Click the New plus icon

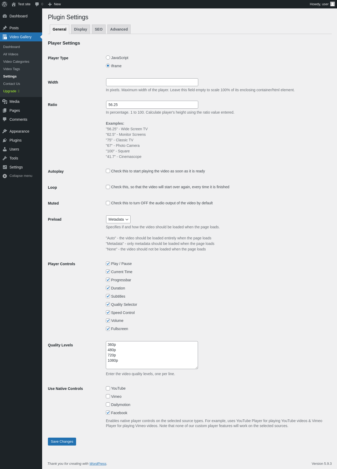point(50,4)
